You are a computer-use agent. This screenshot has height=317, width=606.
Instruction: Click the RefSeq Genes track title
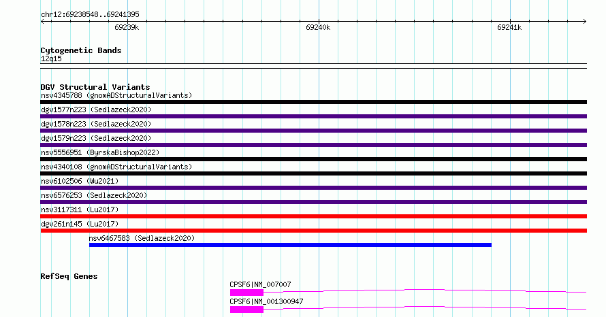[69, 276]
